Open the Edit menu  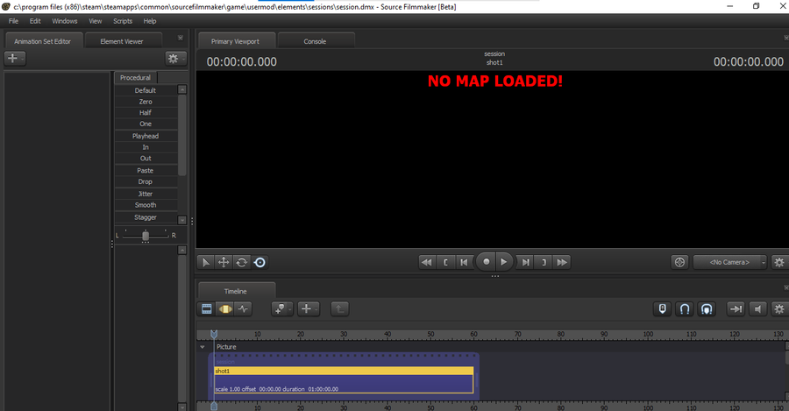tap(35, 21)
